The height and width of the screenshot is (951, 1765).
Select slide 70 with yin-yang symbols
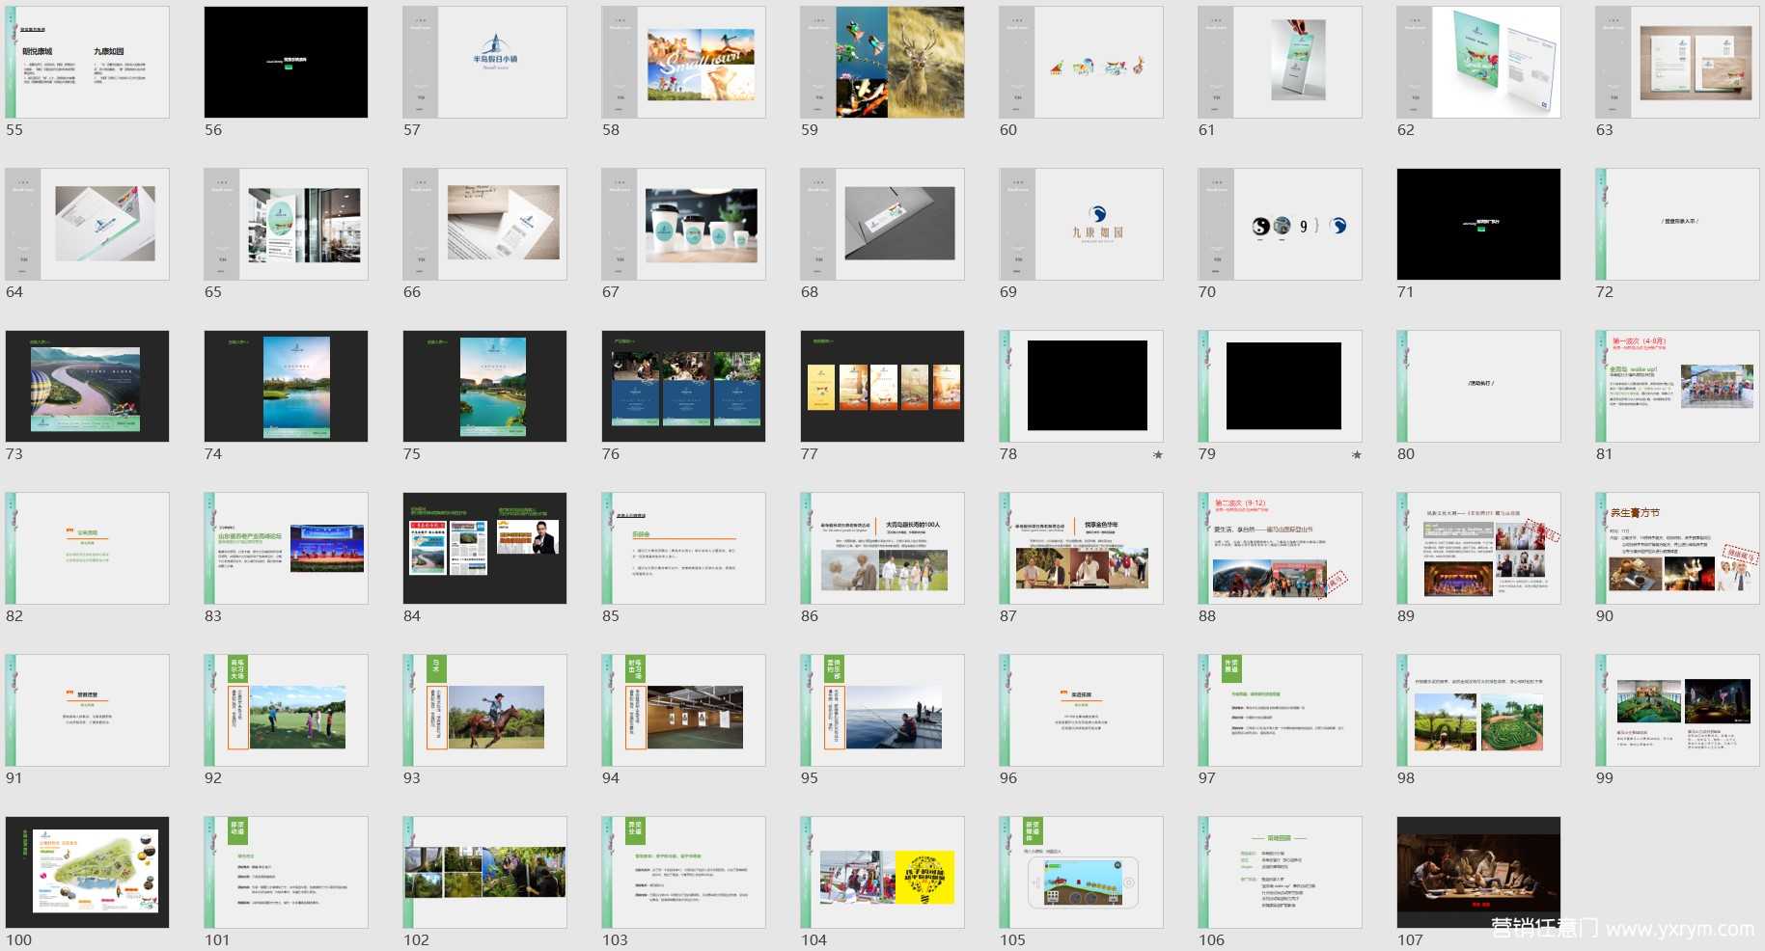tap(1280, 225)
